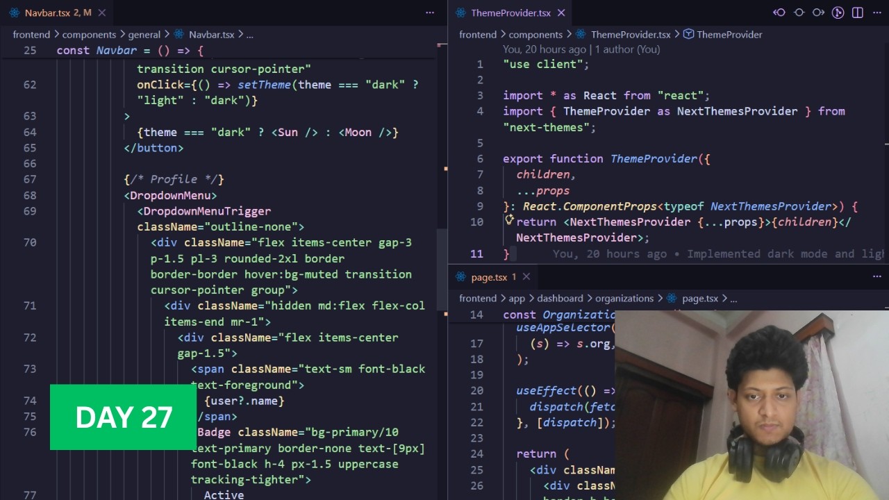The width and height of the screenshot is (889, 500).
Task: Click the code action sparkle icon on line 10
Action: click(509, 220)
